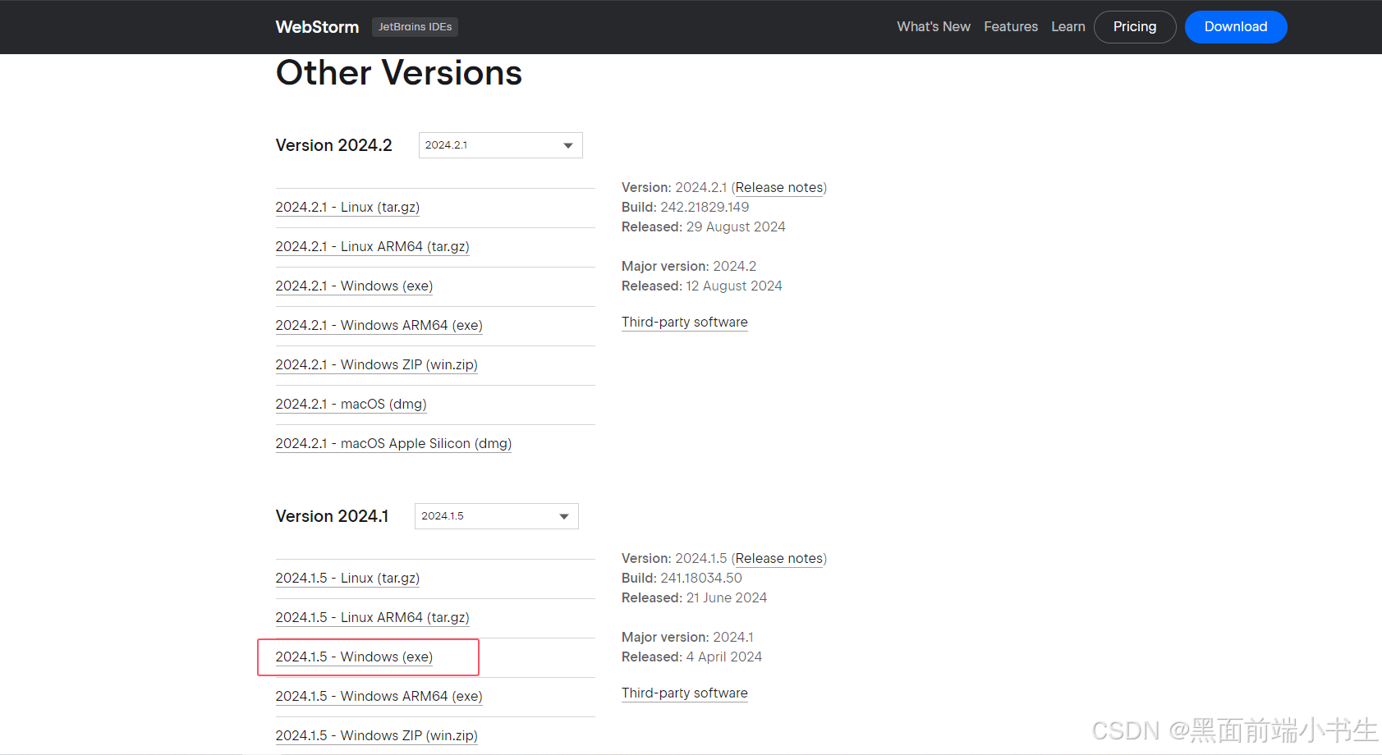Viewport: 1382px width, 755px height.
Task: Download 2024.1.5 Windows ARM64 exe
Action: 379,697
